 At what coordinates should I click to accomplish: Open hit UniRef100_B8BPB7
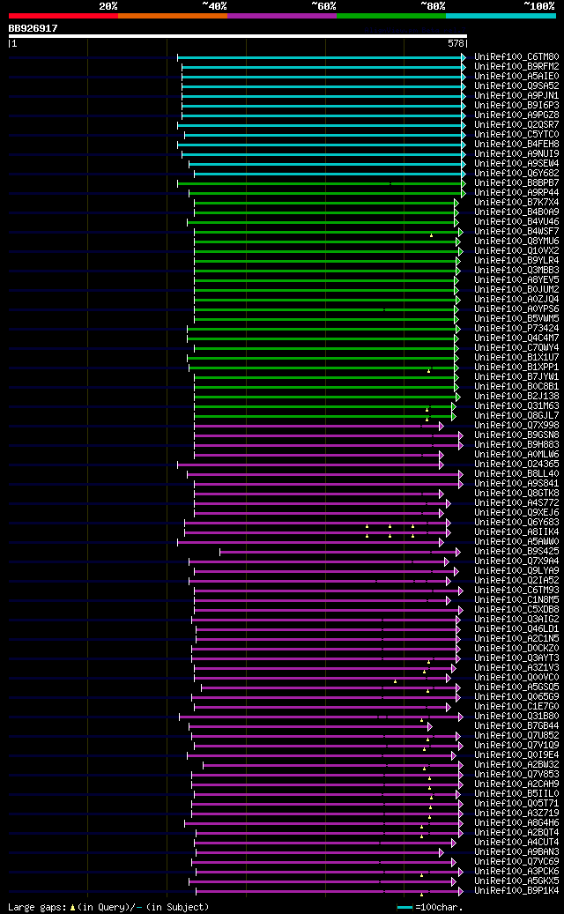(516, 183)
